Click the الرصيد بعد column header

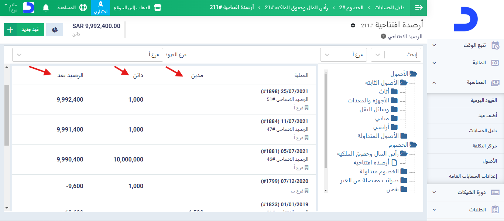point(70,75)
